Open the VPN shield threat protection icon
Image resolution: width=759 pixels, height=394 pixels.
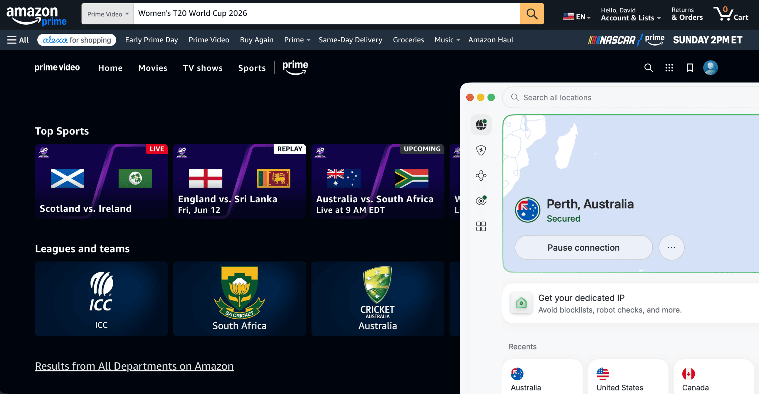click(481, 150)
